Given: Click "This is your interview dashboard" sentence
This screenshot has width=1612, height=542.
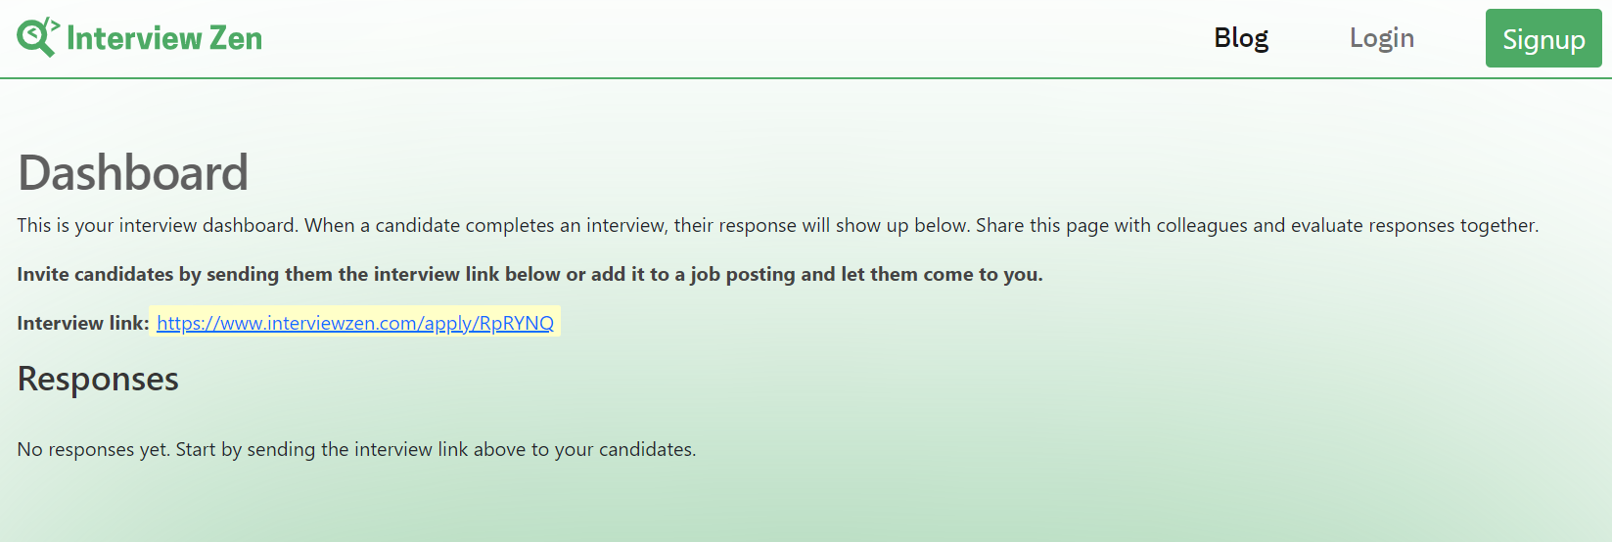Looking at the screenshot, I should pos(158,226).
